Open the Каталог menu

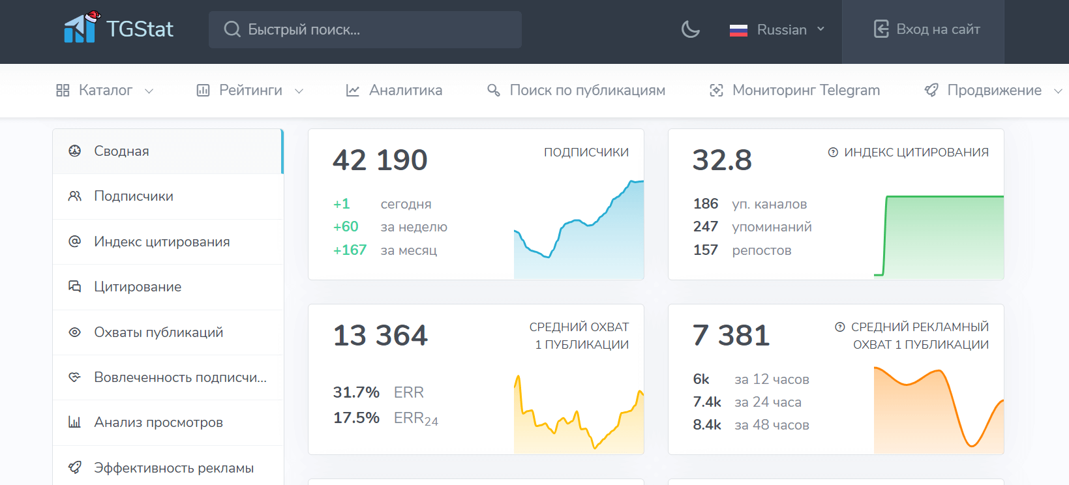104,91
